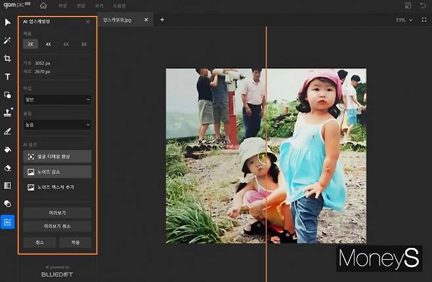Toggle the 노이즈 텍스처 추가 option

pyautogui.click(x=57, y=187)
